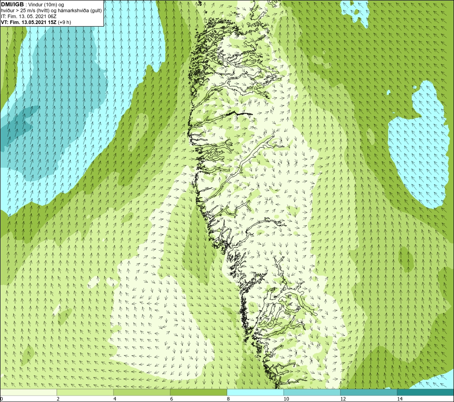Click the scale label '2'
The image size is (454, 402).
pos(58,399)
